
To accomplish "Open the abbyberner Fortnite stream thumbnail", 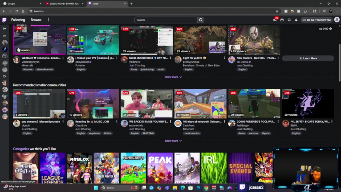I will pos(93,40).
